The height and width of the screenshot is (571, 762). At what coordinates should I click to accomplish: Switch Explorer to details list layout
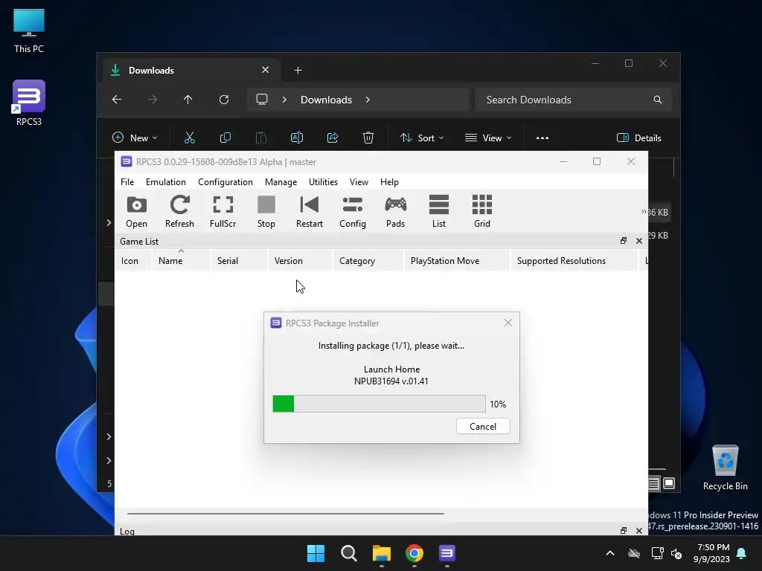coord(653,483)
